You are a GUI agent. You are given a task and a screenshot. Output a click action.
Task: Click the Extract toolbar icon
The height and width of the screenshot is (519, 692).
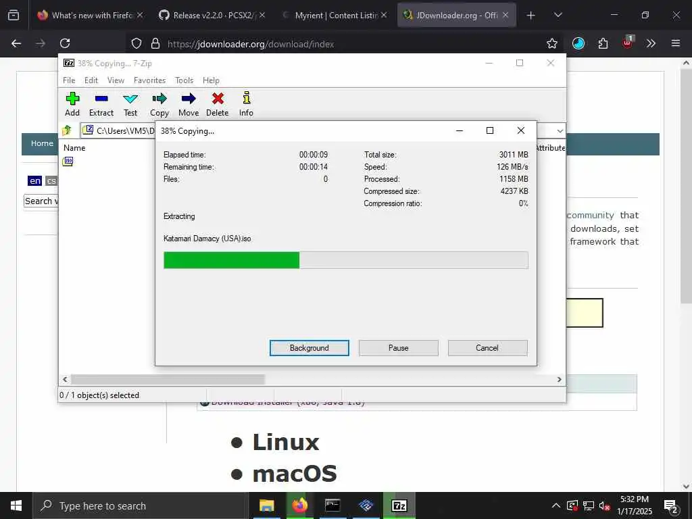pyautogui.click(x=101, y=104)
